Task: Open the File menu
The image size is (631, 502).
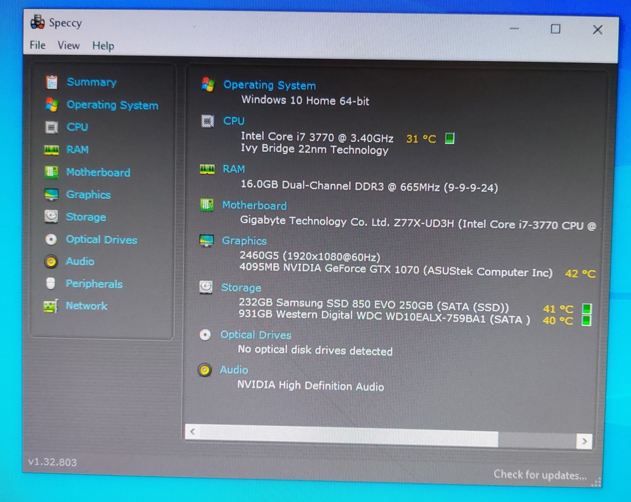Action: [37, 45]
